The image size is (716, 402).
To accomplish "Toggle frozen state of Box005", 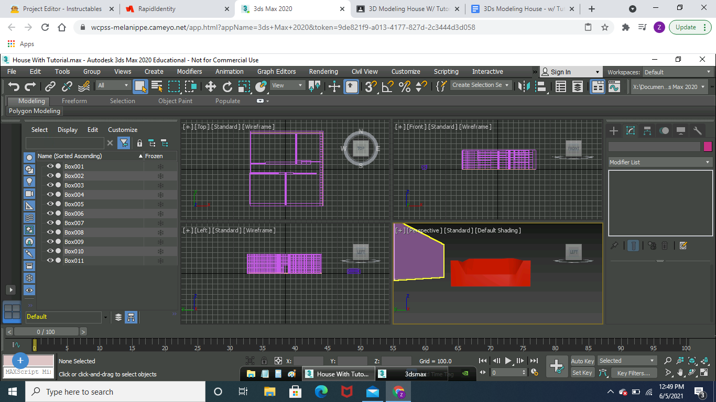I will 161,204.
